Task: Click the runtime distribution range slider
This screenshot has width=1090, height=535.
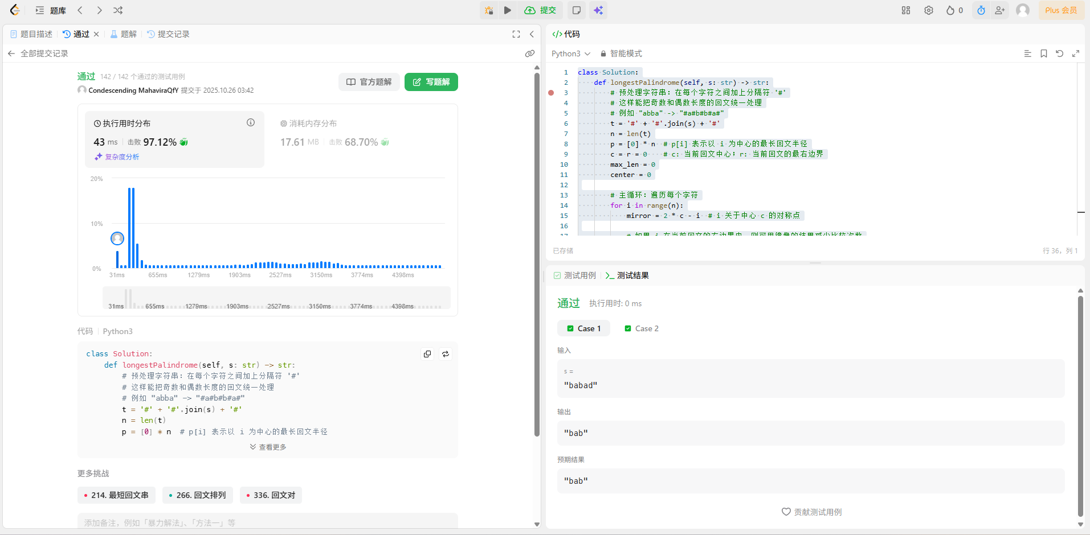Action: coord(276,298)
